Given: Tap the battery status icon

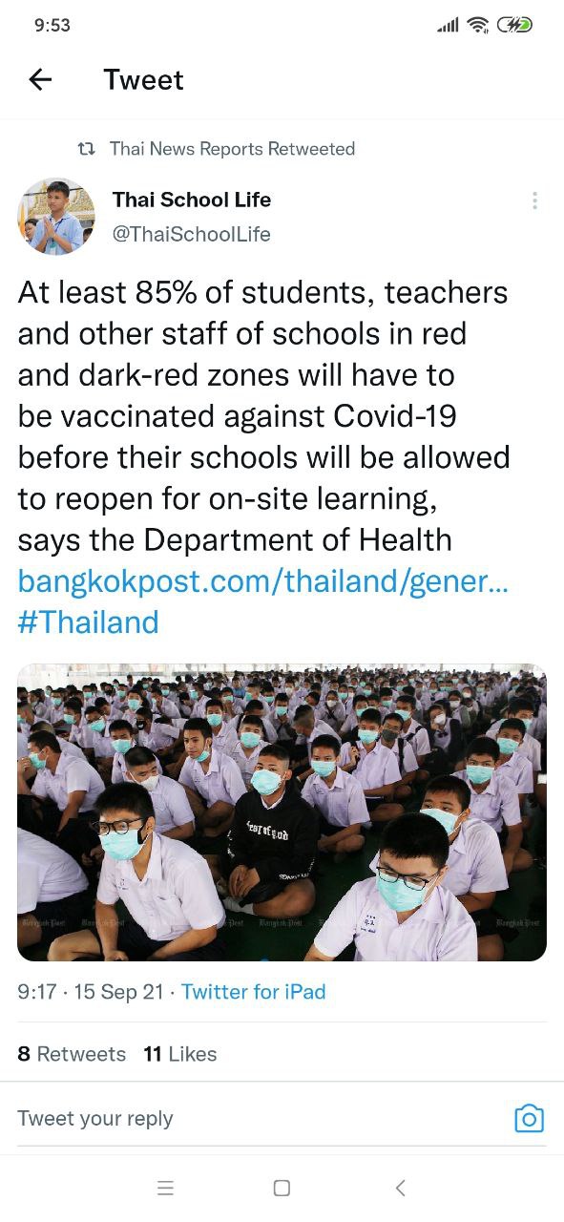Looking at the screenshot, I should point(515,25).
